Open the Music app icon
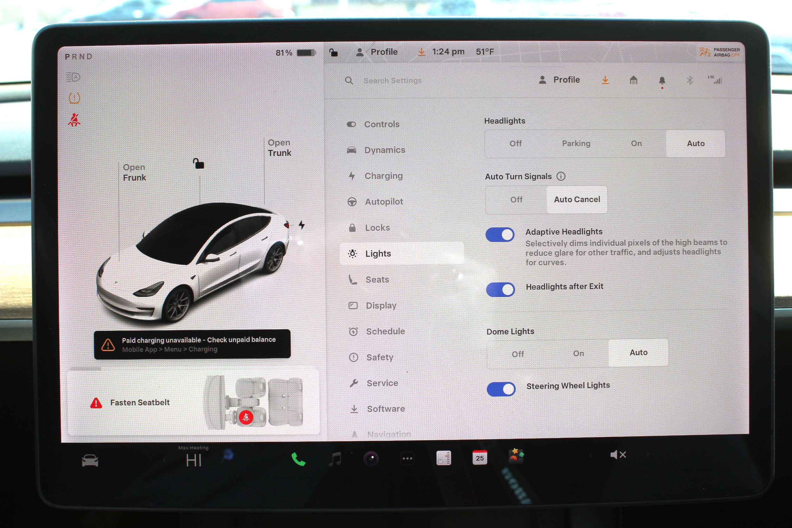 pyautogui.click(x=335, y=459)
